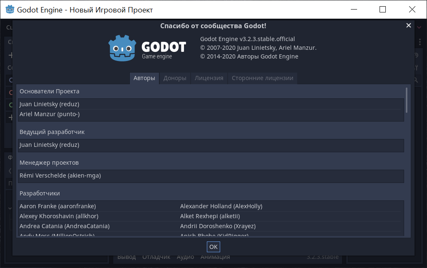Select Alexey Khoroshavin (allkhor) entry
Image resolution: width=427 pixels, height=268 pixels.
[x=59, y=217]
